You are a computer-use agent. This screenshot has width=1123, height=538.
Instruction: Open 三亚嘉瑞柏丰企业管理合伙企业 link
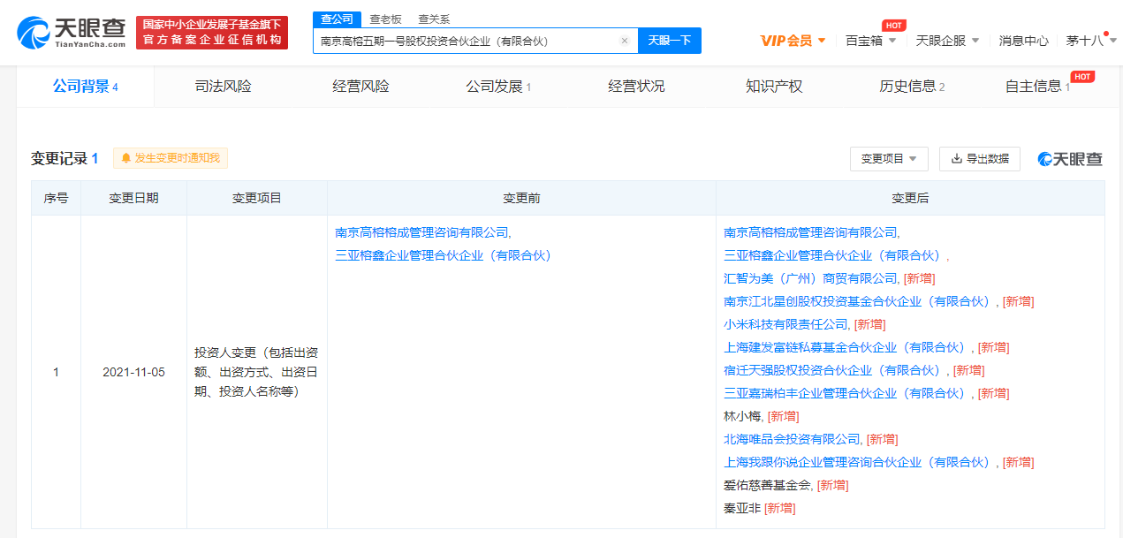[x=846, y=393]
